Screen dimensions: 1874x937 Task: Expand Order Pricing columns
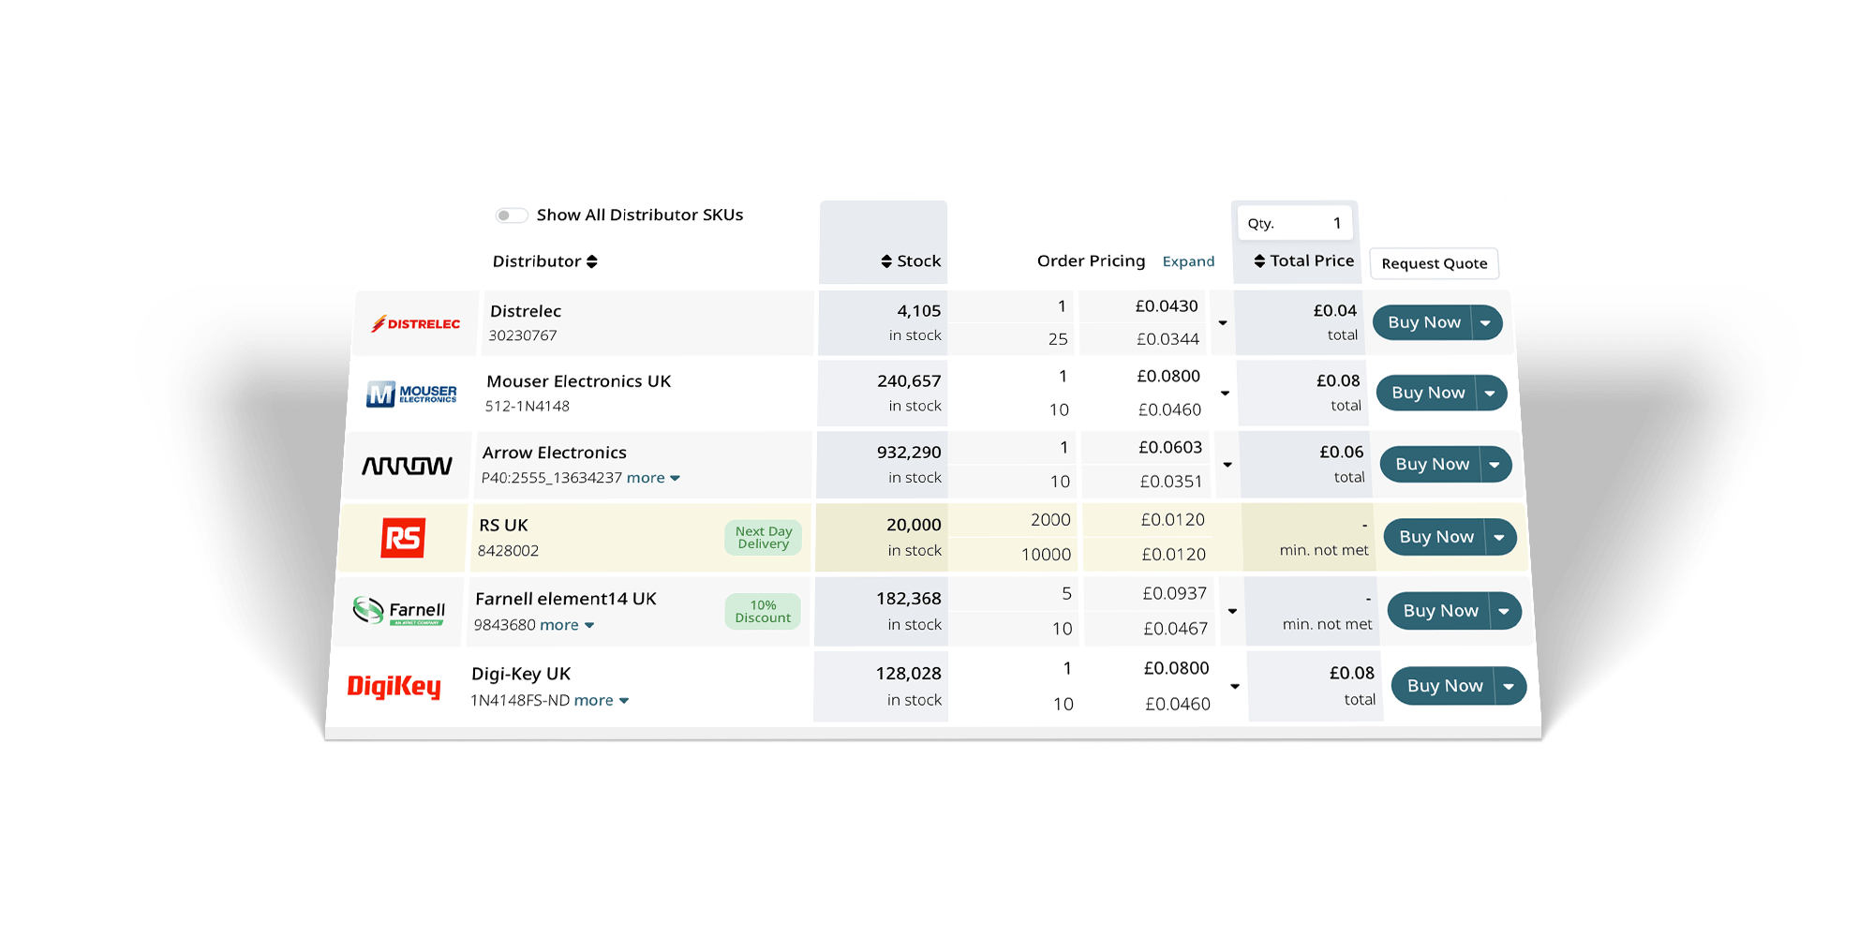coord(1188,261)
